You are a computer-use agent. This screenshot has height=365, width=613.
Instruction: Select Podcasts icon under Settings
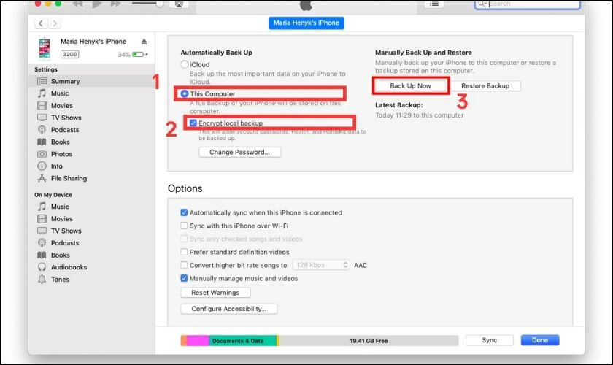click(x=42, y=130)
